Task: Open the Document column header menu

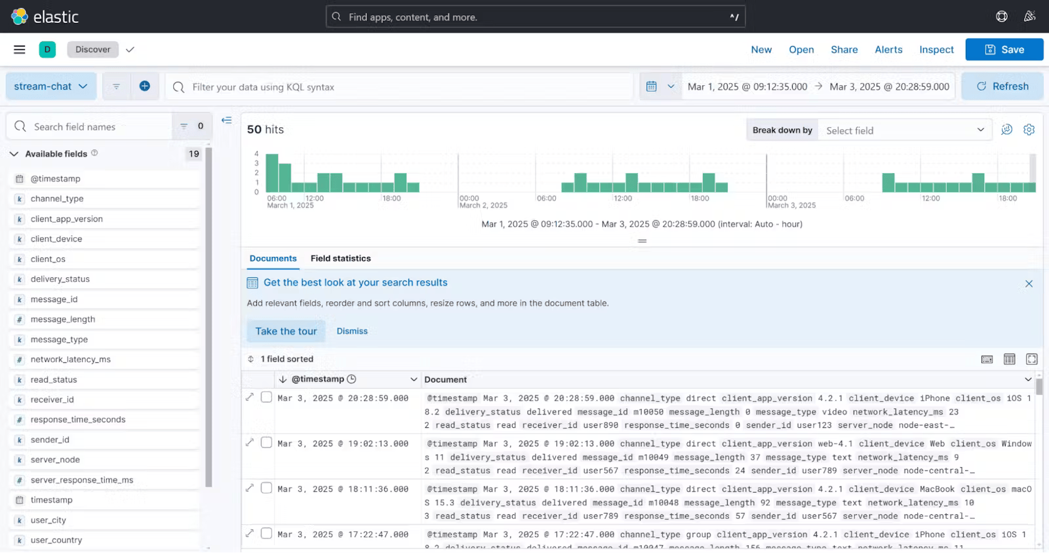Action: point(1027,379)
